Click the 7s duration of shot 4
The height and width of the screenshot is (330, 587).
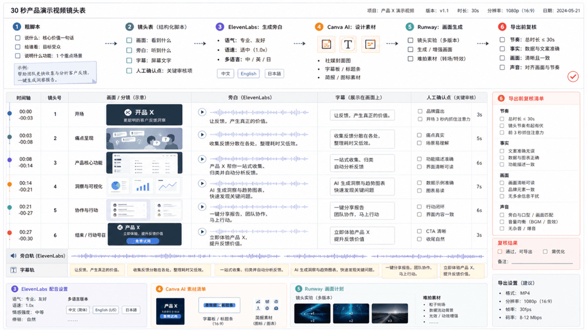(x=479, y=186)
